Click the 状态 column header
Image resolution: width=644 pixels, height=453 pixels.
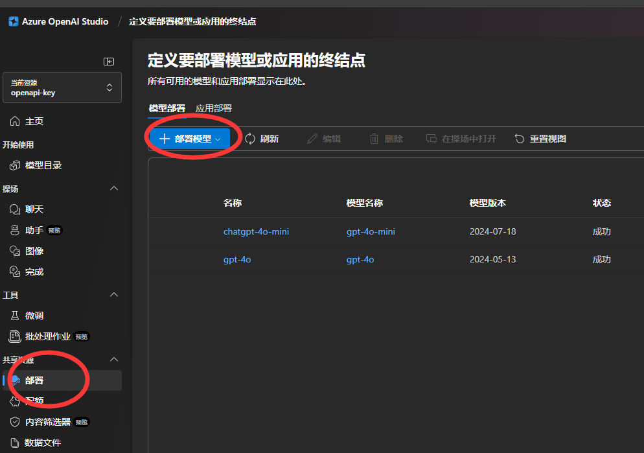coord(602,203)
